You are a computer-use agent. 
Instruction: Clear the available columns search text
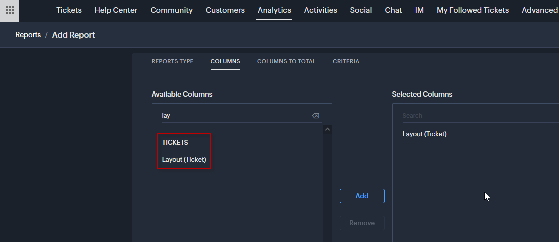[x=315, y=116]
